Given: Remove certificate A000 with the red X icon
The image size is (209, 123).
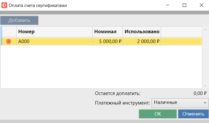Looking at the screenshot, I should (x=9, y=42).
